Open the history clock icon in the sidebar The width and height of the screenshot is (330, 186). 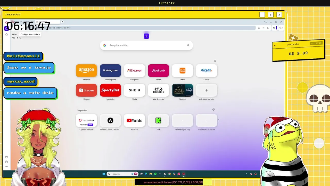6,162
